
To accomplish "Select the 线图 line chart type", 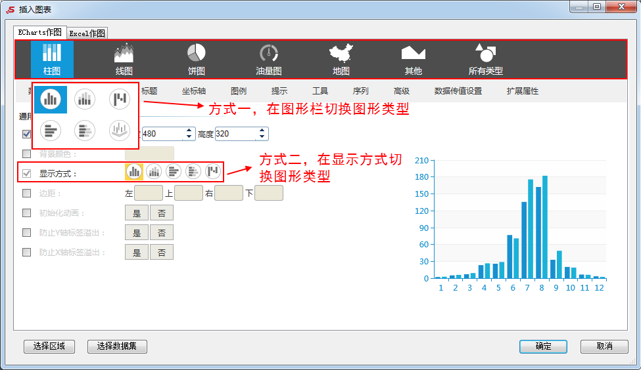I will tap(124, 59).
